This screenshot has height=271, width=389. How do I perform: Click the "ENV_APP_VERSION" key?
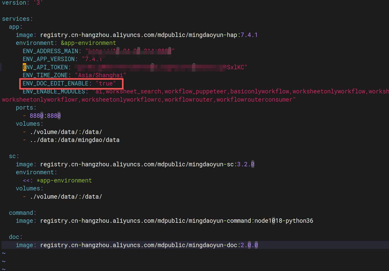49,59
